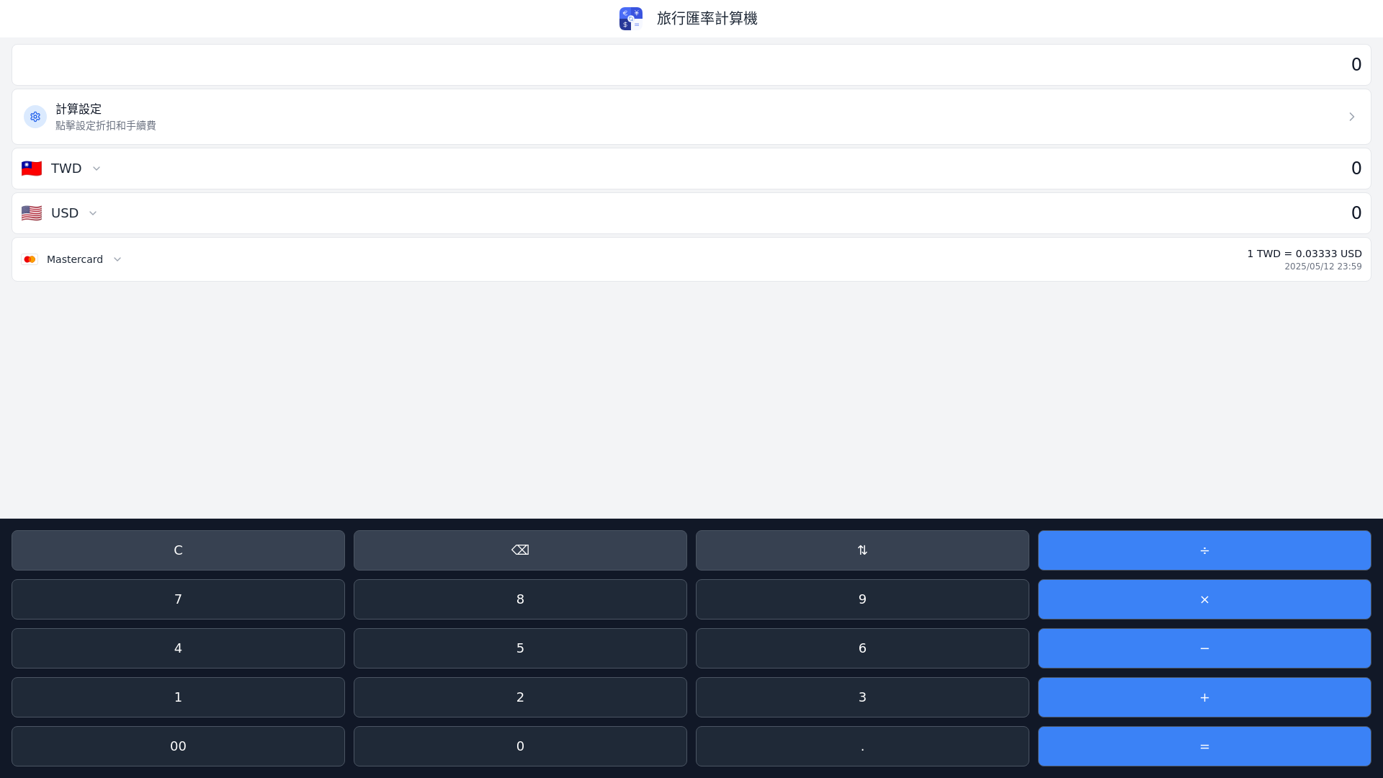Tap the single 0 keypad key
Viewport: 1383px width, 778px height.
click(x=520, y=746)
